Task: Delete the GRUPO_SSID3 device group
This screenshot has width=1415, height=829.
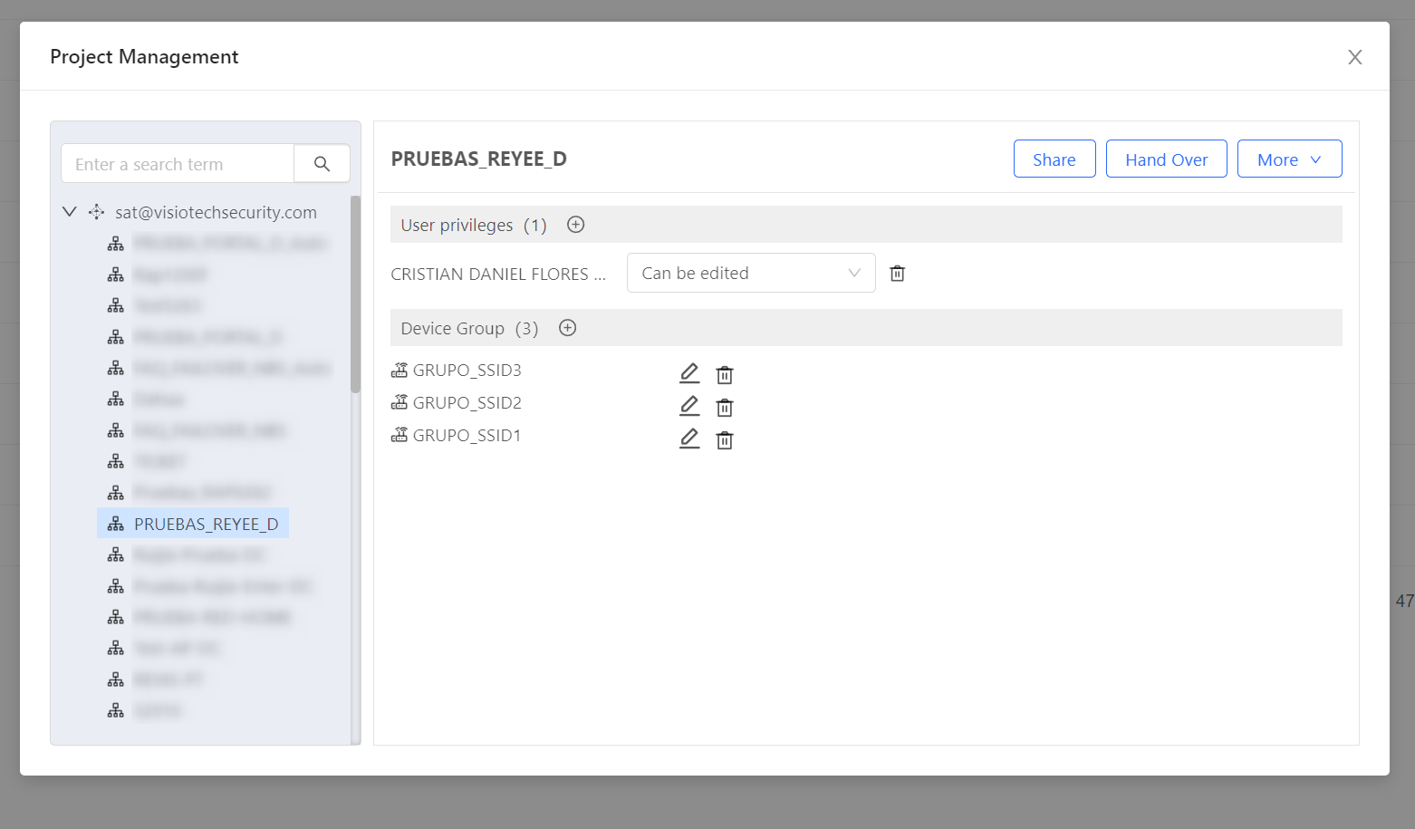Action: 725,374
